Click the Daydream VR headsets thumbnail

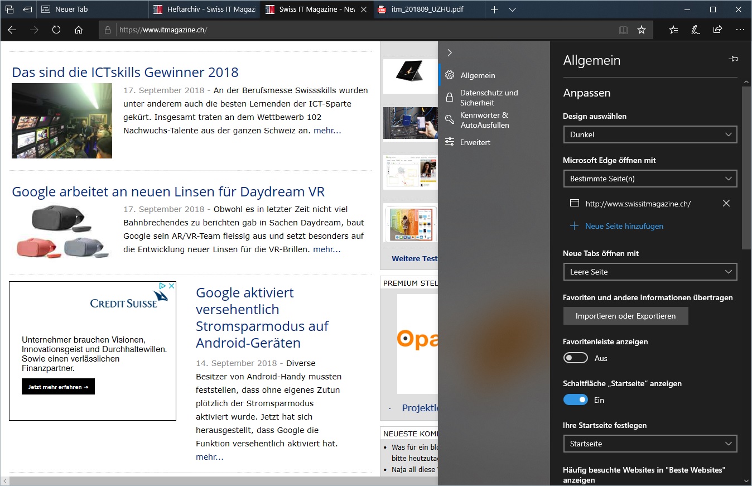pos(62,232)
